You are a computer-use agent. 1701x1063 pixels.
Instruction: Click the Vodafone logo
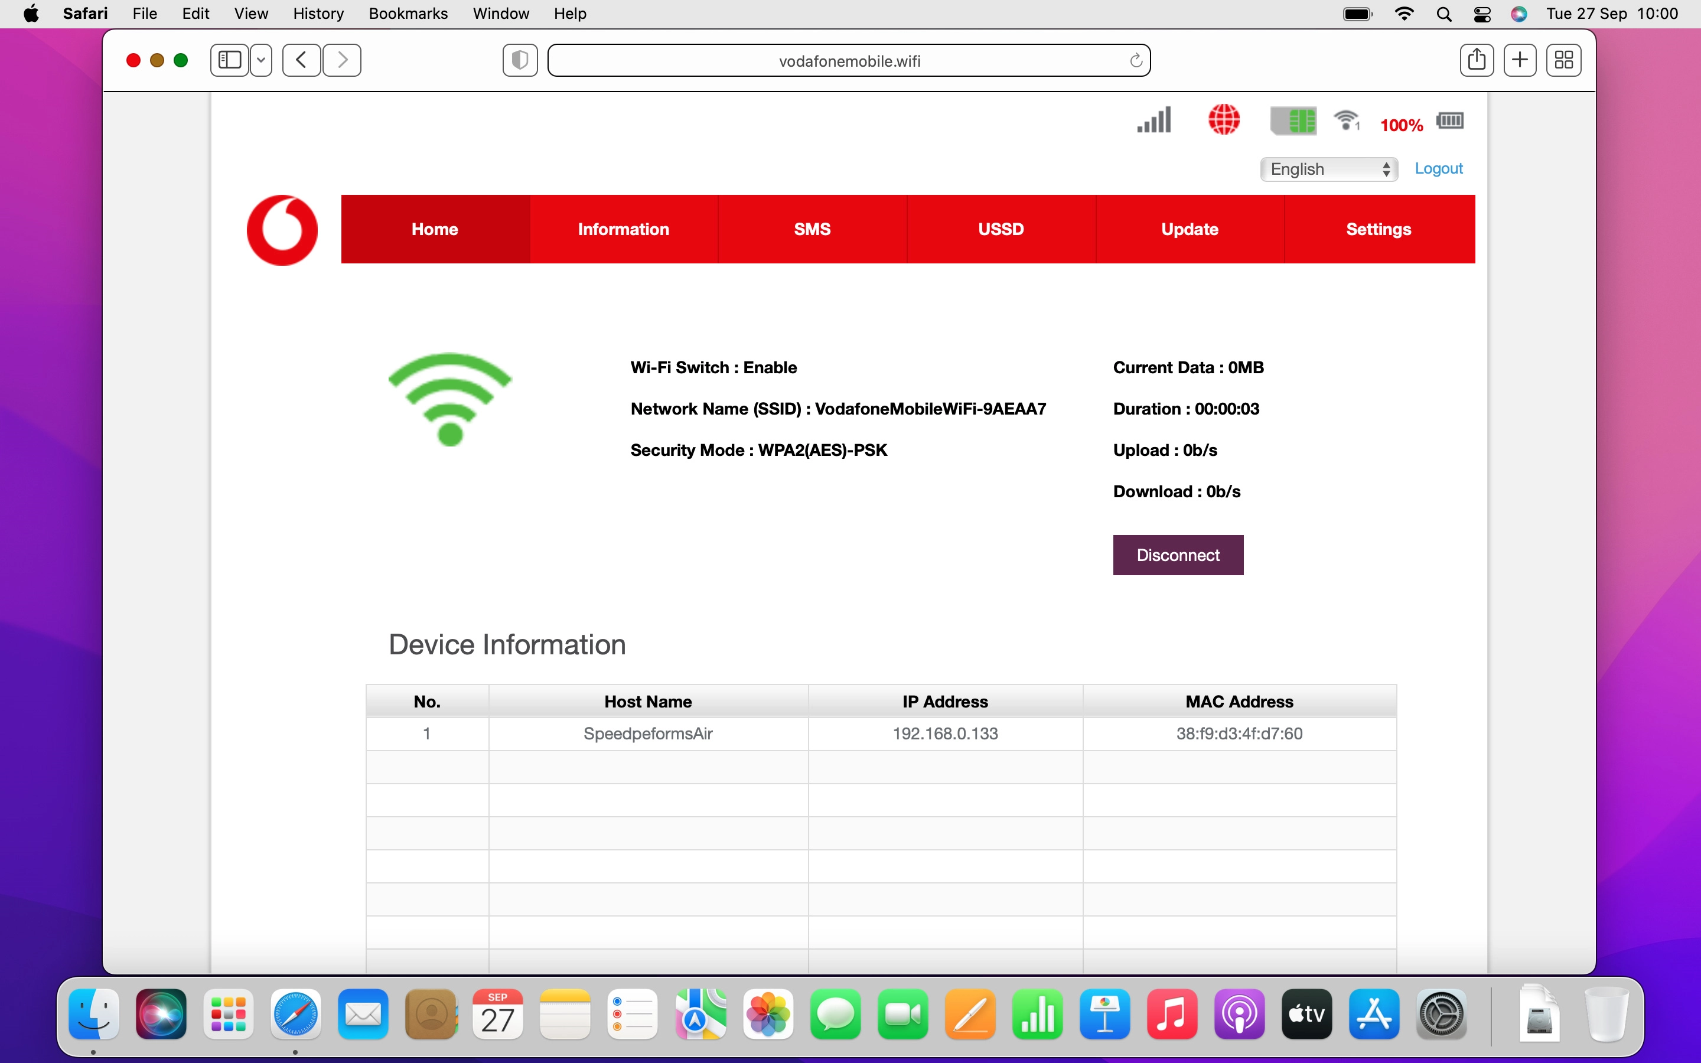[x=282, y=230]
